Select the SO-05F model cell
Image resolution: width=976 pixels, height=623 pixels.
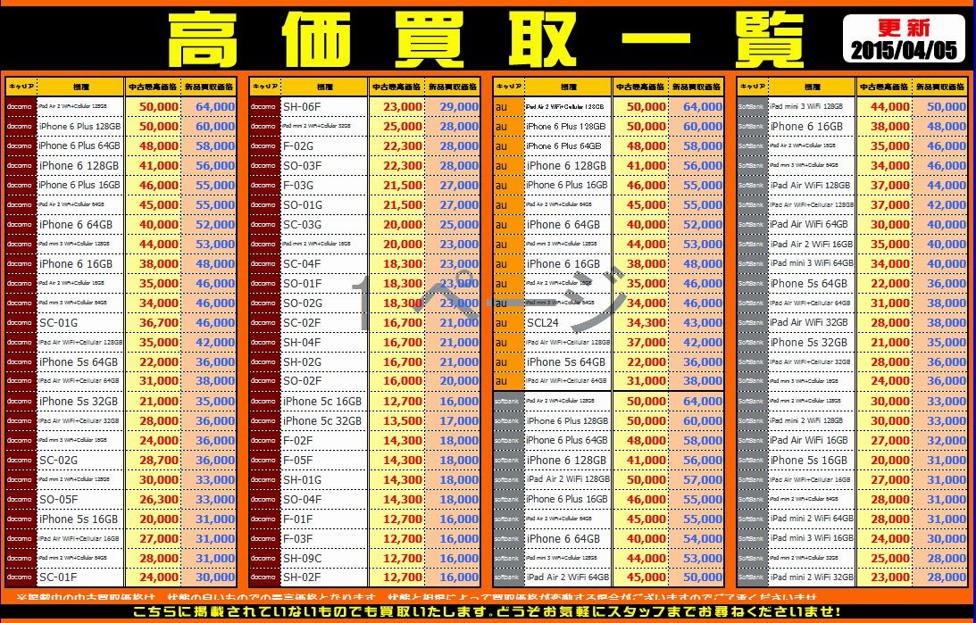pyautogui.click(x=80, y=500)
